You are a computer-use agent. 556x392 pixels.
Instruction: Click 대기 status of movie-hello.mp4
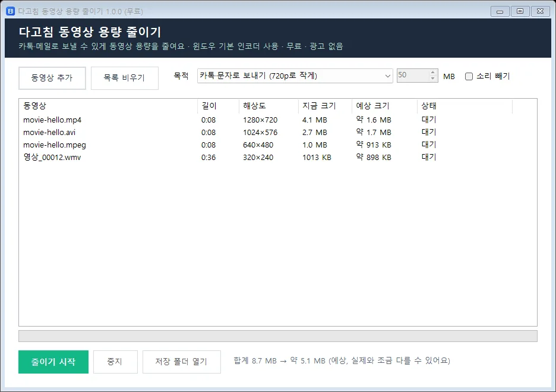pyautogui.click(x=429, y=120)
